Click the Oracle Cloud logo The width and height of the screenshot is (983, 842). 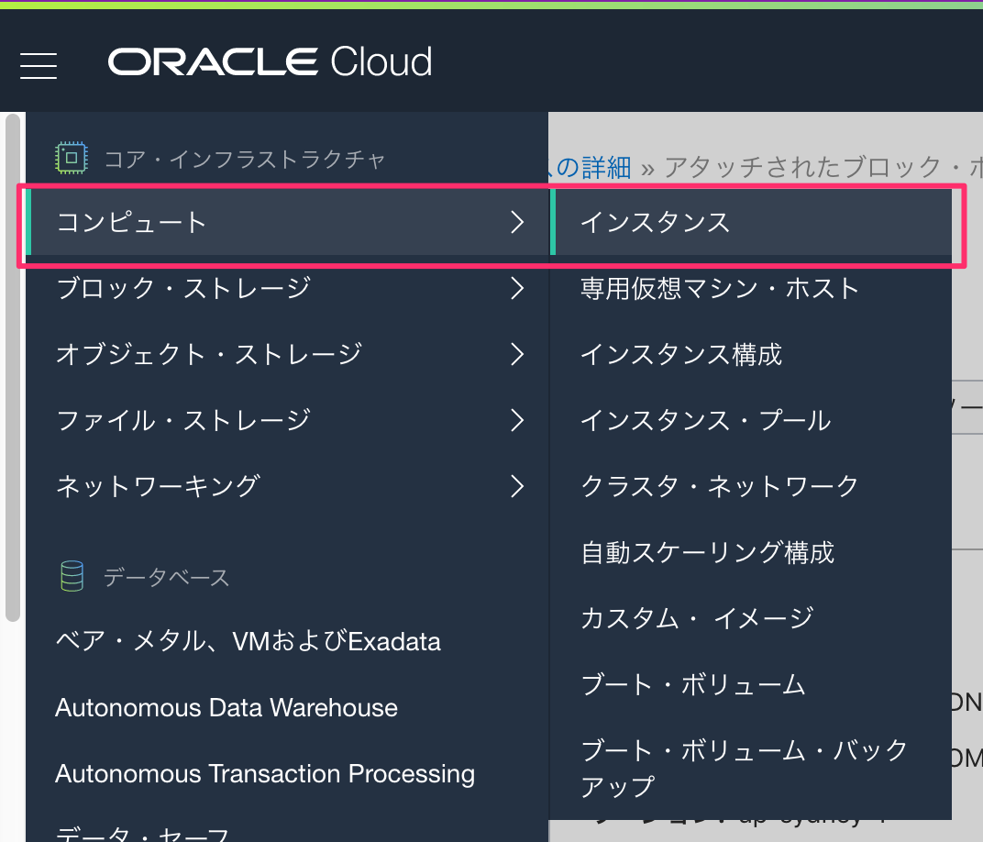269,63
